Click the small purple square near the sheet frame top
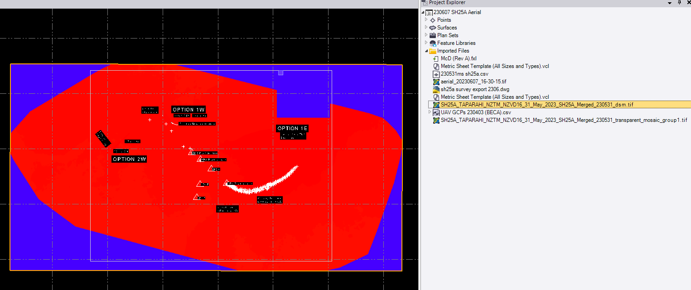 pos(280,72)
